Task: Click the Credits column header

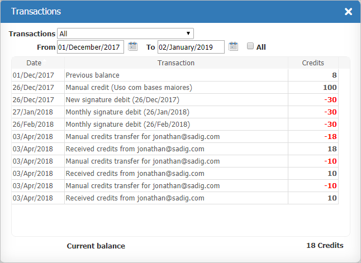Action: [x=312, y=63]
